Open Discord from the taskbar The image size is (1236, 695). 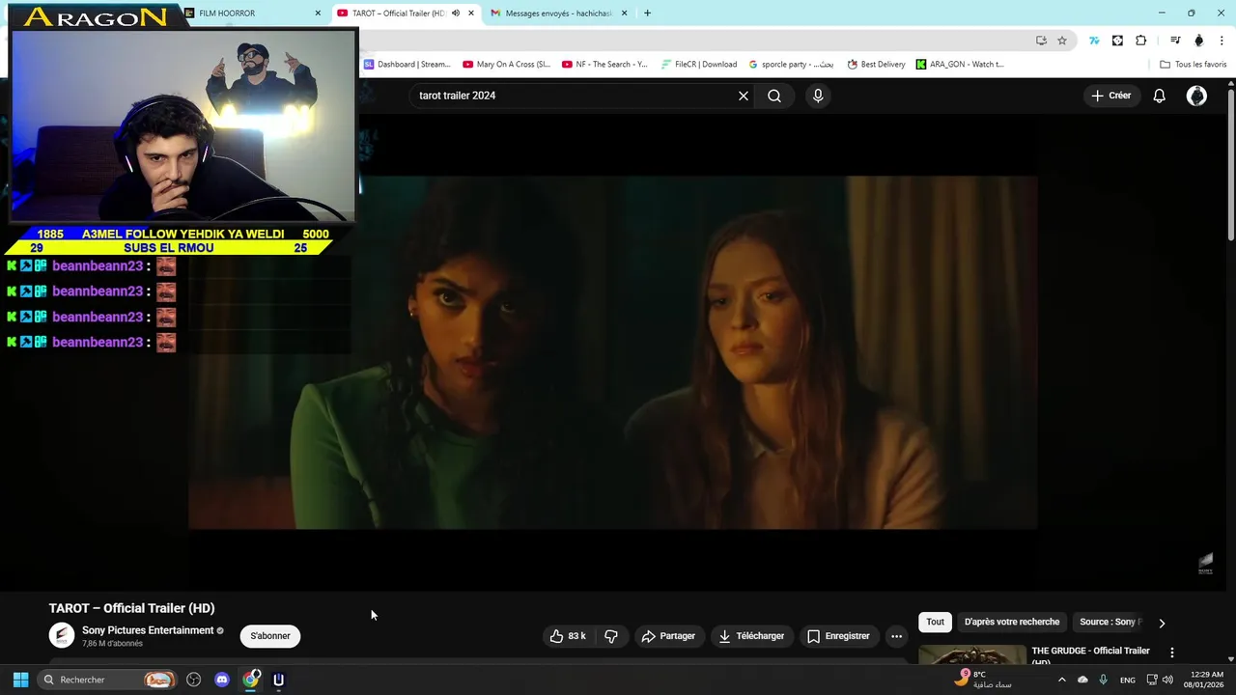point(222,680)
